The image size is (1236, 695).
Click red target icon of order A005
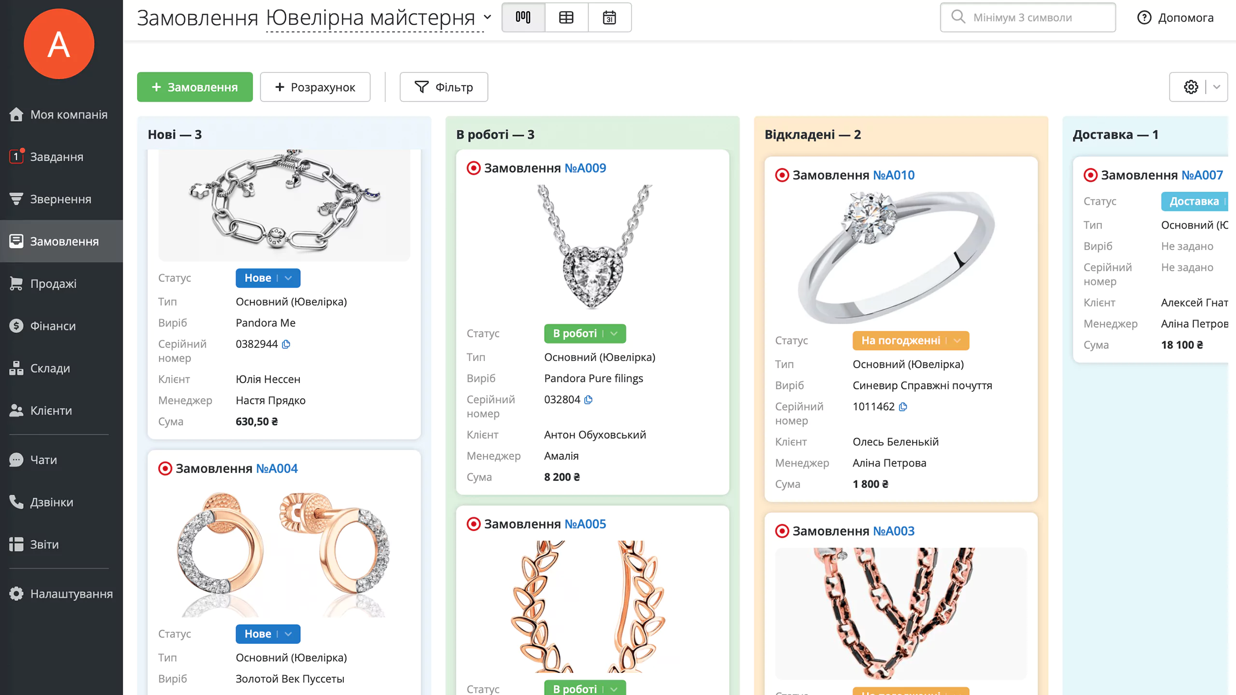coord(474,524)
